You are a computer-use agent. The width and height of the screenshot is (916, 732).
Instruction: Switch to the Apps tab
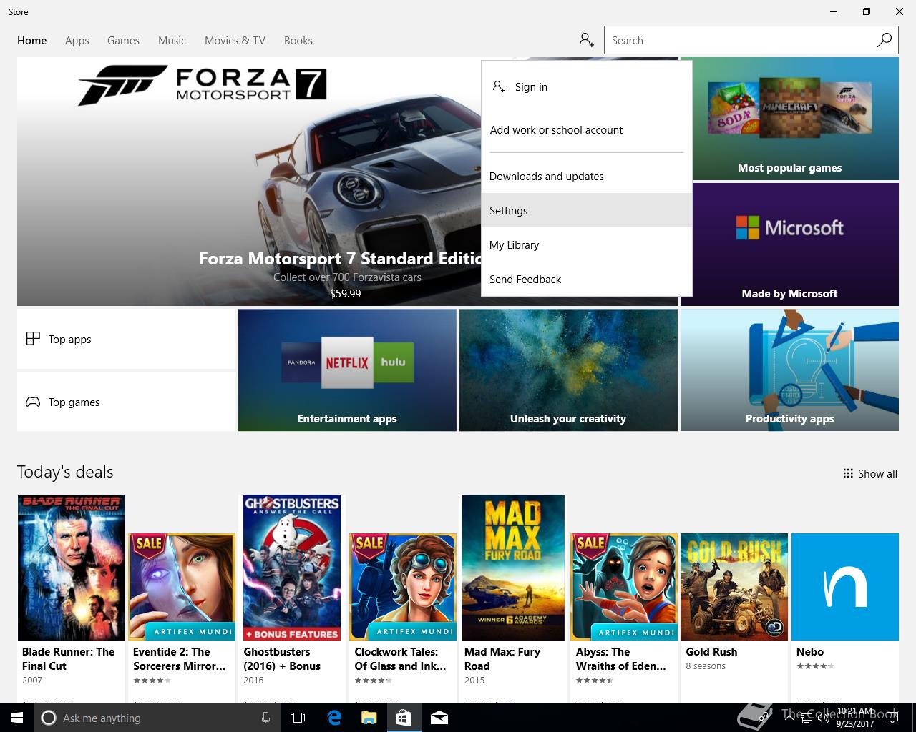coord(77,41)
